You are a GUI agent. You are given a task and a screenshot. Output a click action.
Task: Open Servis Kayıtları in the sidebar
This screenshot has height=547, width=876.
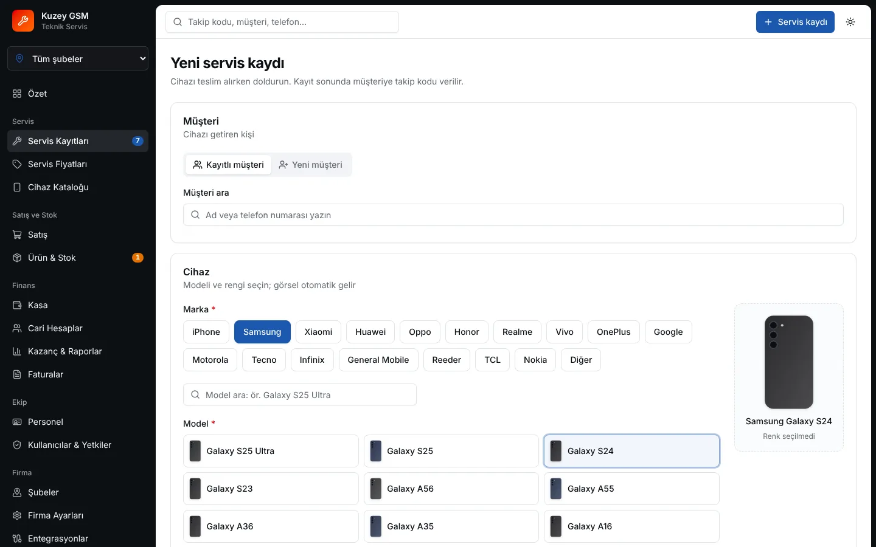pos(78,141)
